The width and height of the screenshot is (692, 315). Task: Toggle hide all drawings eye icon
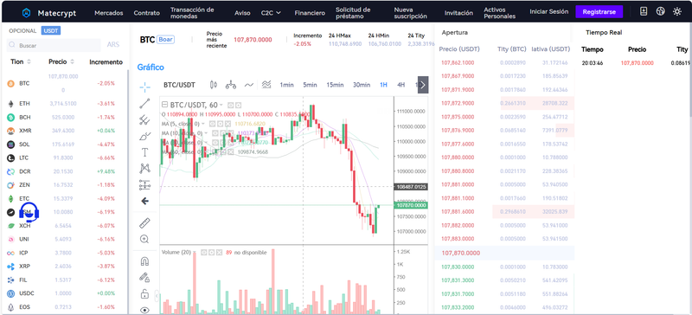[144, 310]
